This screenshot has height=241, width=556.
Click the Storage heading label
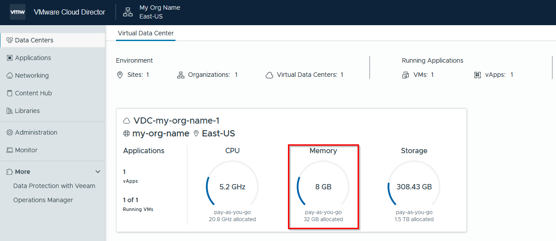[414, 151]
